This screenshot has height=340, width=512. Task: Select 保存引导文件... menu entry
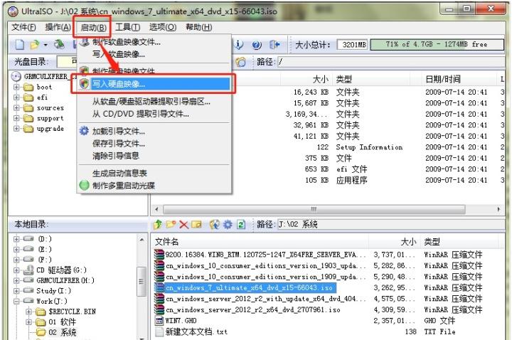pyautogui.click(x=154, y=144)
